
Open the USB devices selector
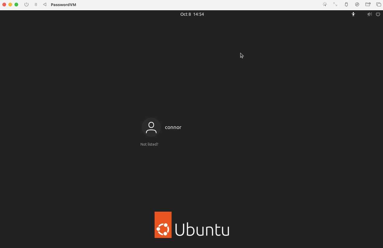tap(346, 5)
